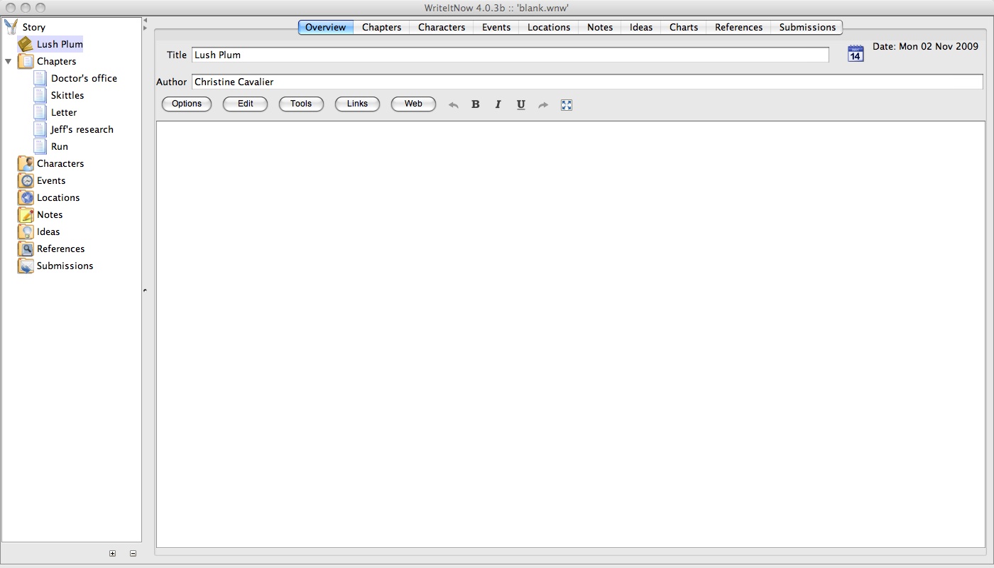Select the Jeff's research chapter
The image size is (994, 568).
click(x=82, y=129)
